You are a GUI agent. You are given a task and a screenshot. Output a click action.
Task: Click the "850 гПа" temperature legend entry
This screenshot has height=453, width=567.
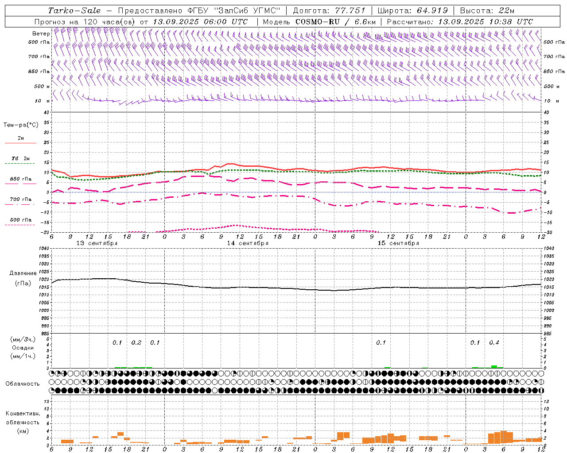tap(21, 179)
